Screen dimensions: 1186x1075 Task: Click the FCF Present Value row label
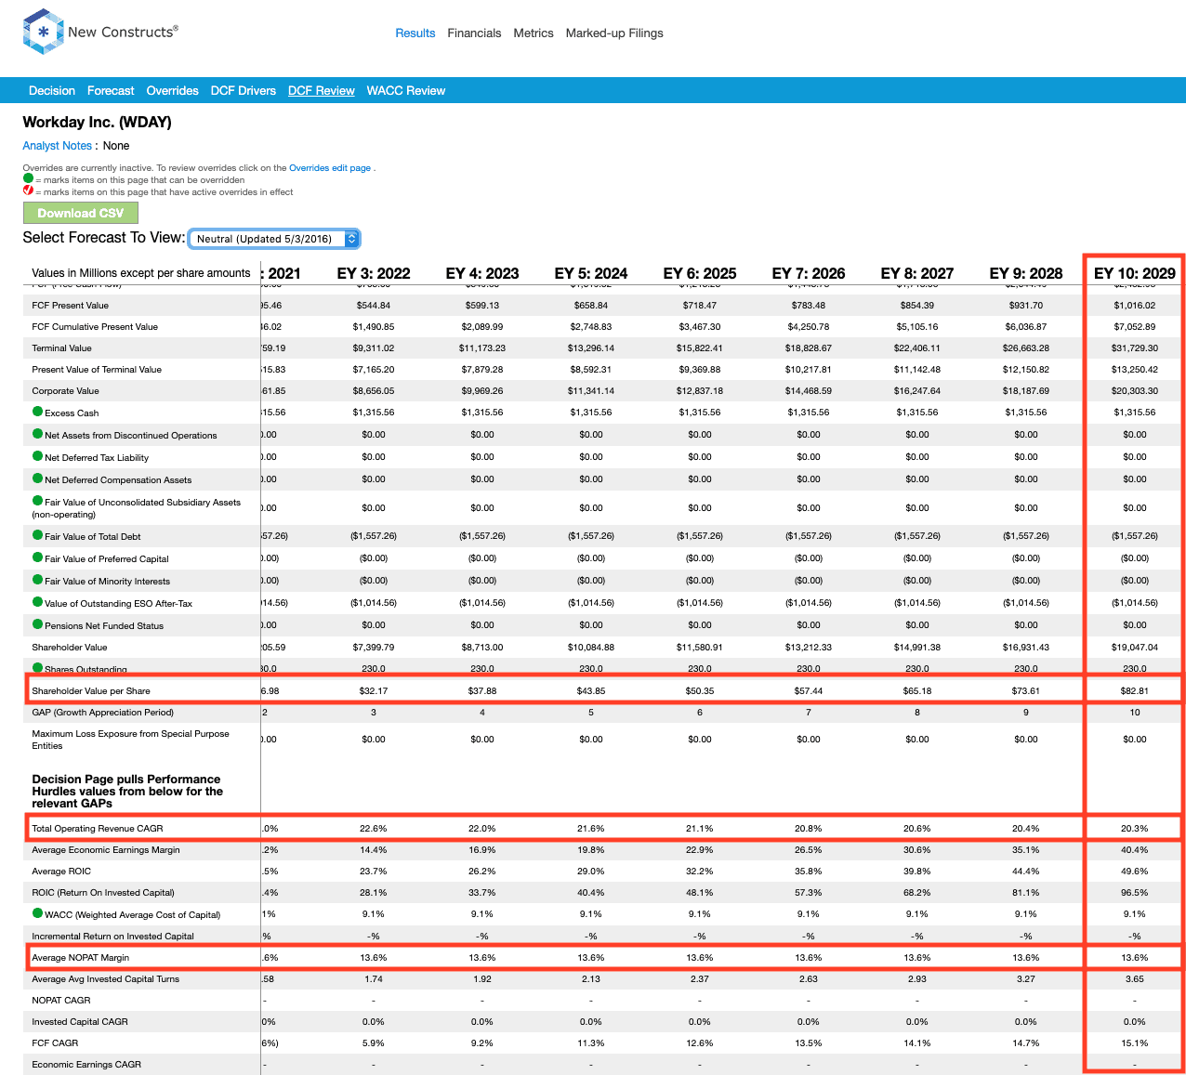point(71,305)
